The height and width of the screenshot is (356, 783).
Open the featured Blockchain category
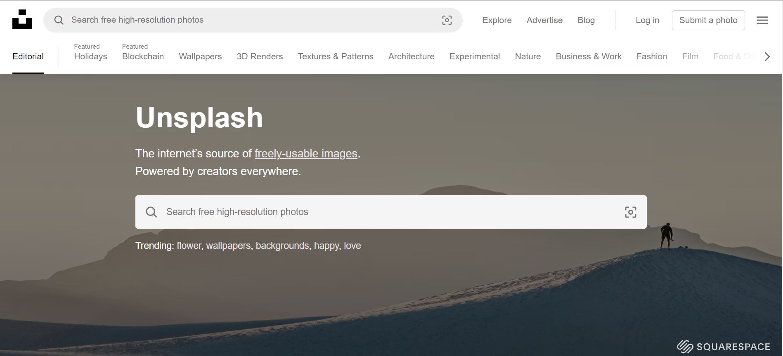(143, 56)
